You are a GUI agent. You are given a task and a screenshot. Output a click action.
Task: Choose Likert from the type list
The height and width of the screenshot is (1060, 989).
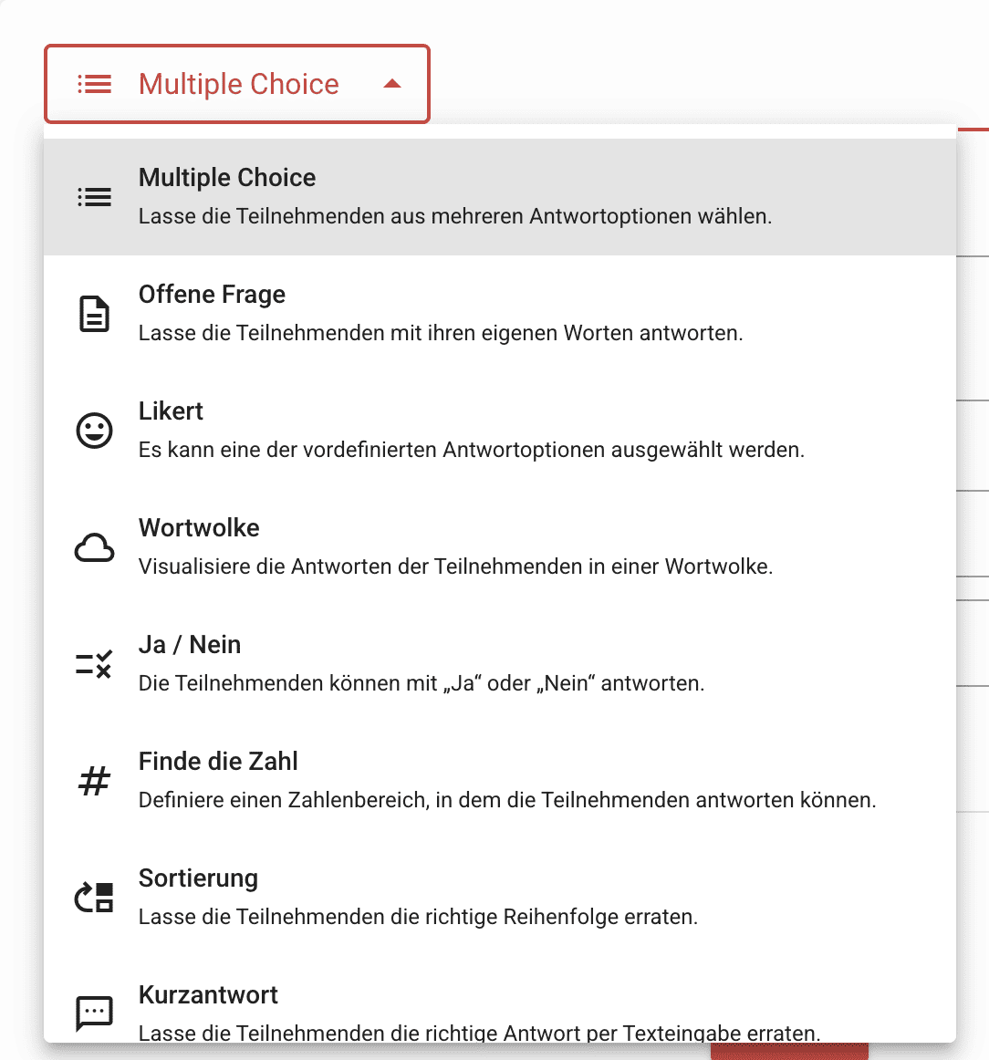coord(500,431)
